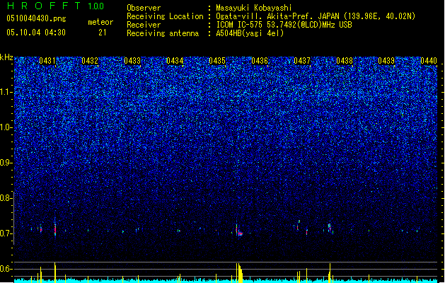The height and width of the screenshot is (283, 445).
Task: Select the filename 0510040430.png
Action: (x=36, y=19)
